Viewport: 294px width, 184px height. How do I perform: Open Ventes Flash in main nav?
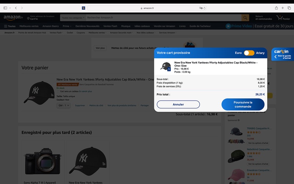110,26
